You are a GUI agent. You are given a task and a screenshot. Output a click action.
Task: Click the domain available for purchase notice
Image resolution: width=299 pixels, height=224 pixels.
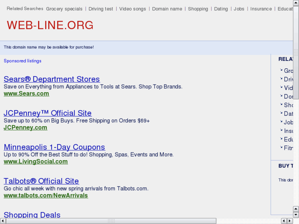(x=49, y=47)
